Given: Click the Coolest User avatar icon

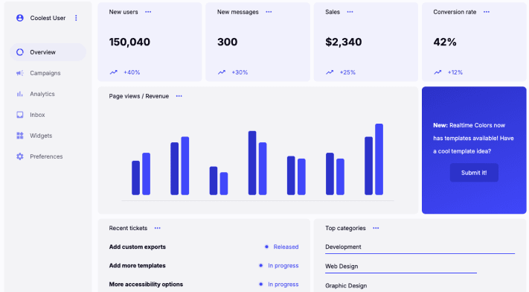Looking at the screenshot, I should [x=20, y=18].
